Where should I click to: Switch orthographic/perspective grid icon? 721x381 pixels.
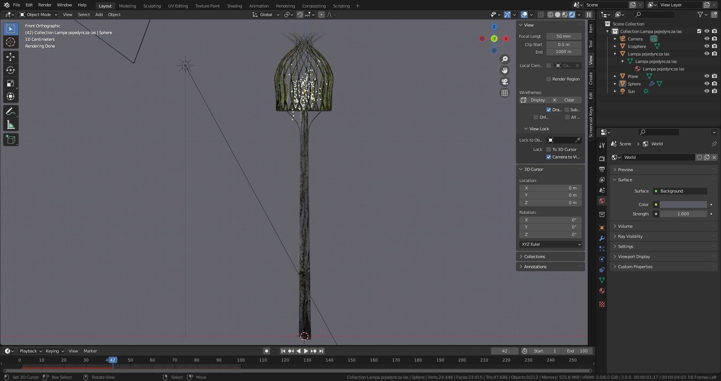point(505,93)
